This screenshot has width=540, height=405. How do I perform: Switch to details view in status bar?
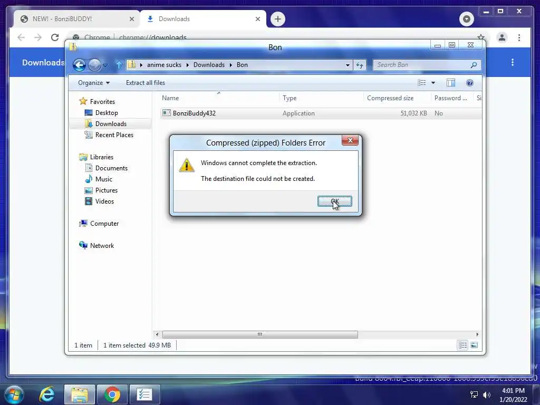pyautogui.click(x=462, y=345)
